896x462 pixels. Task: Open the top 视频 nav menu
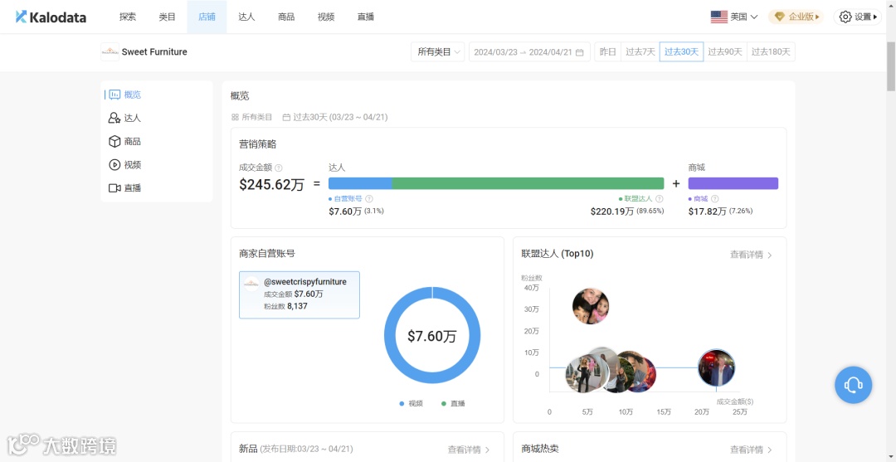(x=326, y=17)
